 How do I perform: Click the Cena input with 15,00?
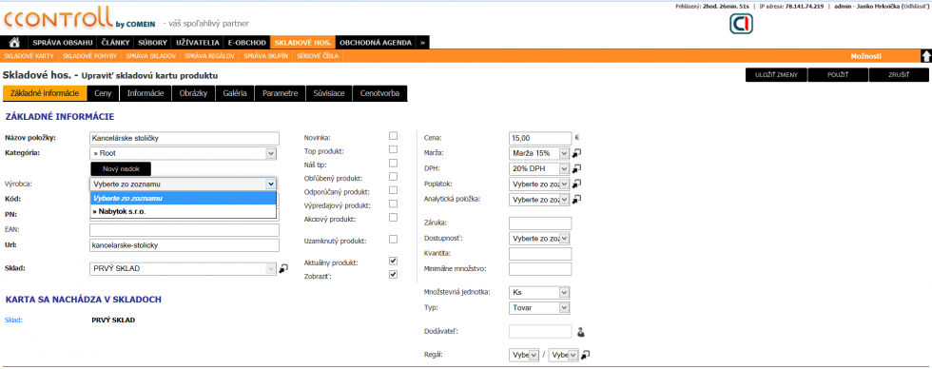(x=540, y=138)
